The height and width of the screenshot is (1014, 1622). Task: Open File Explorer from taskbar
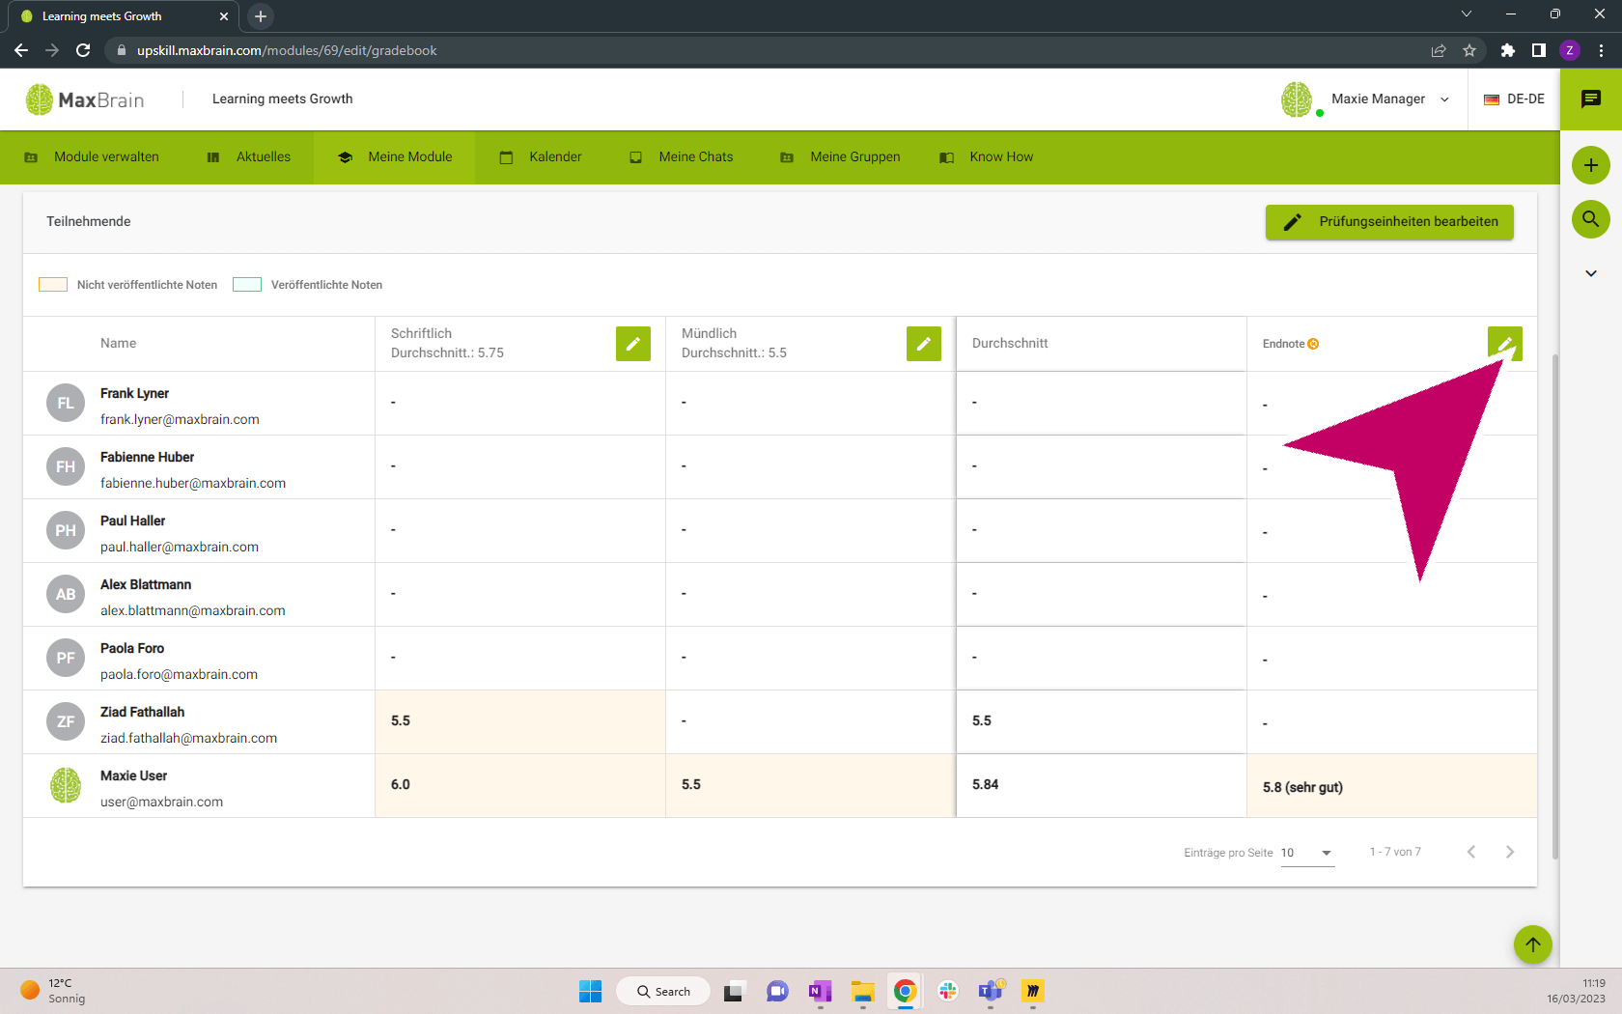(862, 991)
